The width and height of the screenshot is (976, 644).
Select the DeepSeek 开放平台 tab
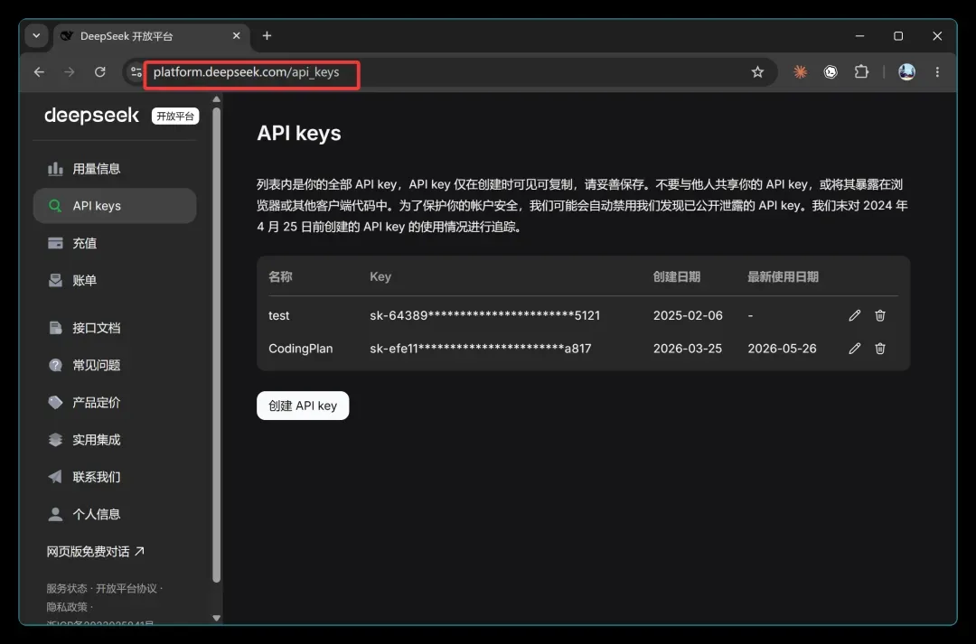151,37
